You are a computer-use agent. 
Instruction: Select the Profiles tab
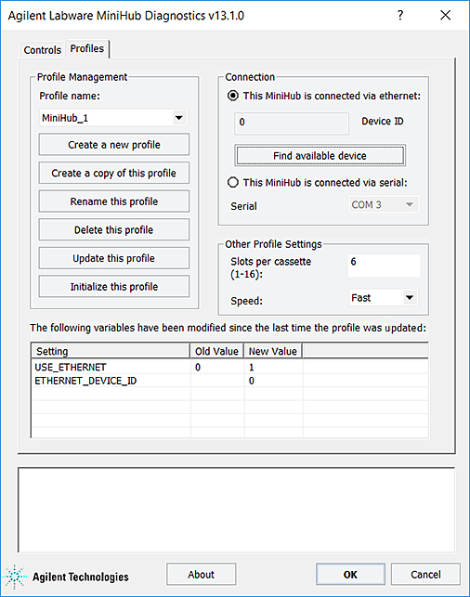click(87, 48)
